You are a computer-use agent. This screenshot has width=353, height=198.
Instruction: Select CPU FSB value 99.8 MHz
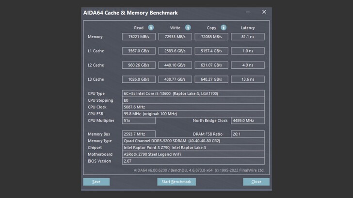click(193, 114)
